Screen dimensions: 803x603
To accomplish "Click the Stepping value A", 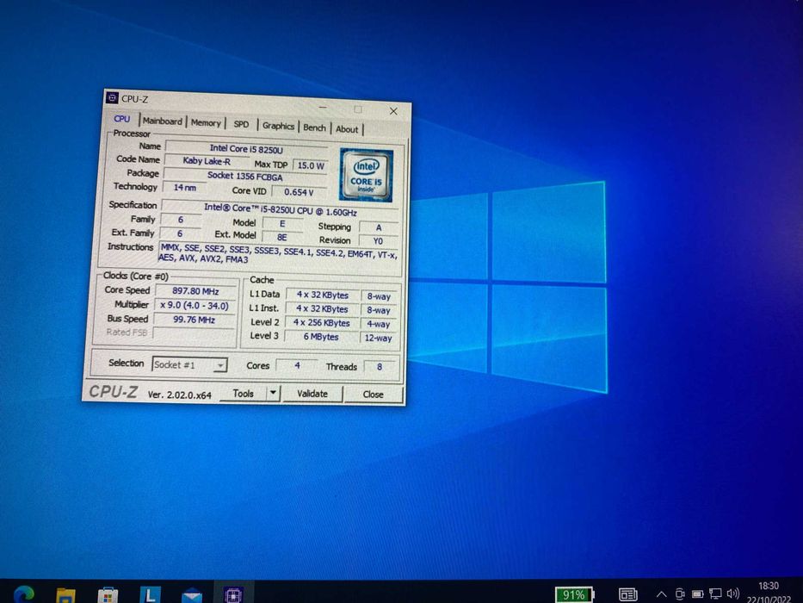I will [x=379, y=227].
